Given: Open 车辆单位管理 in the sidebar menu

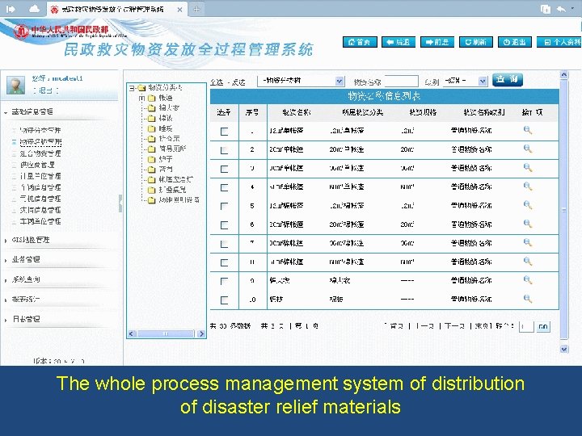Looking at the screenshot, I should tap(40, 221).
